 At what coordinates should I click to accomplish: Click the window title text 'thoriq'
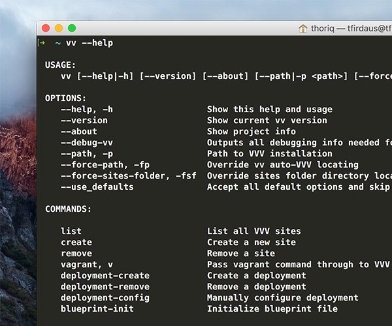[323, 29]
